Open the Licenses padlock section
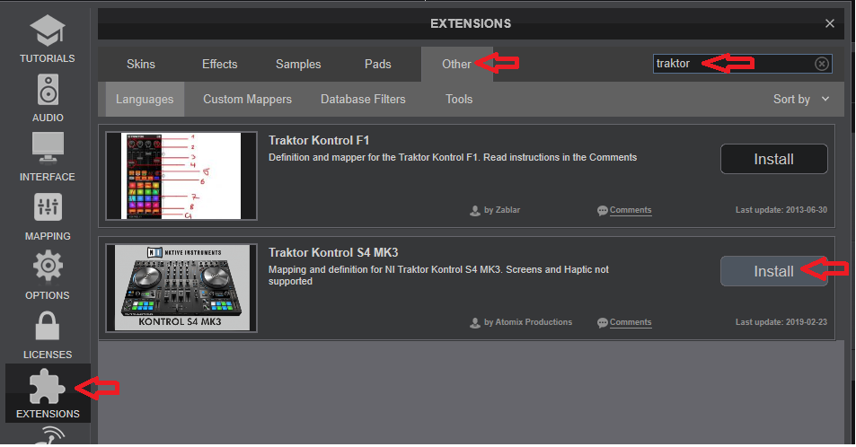Image resolution: width=856 pixels, height=447 pixels. tap(48, 335)
